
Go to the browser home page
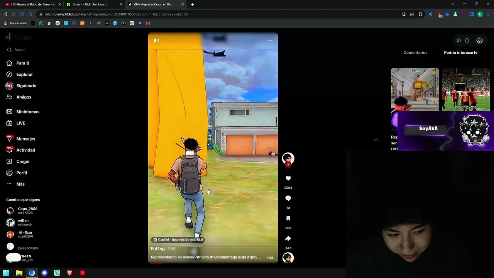point(30,14)
